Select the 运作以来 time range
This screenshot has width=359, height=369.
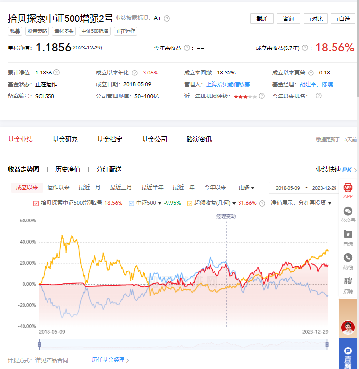(58, 188)
